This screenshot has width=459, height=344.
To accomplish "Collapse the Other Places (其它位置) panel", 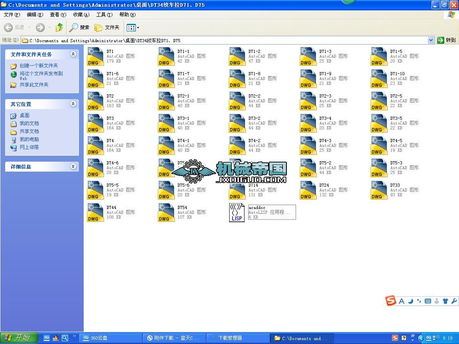I will coord(73,104).
